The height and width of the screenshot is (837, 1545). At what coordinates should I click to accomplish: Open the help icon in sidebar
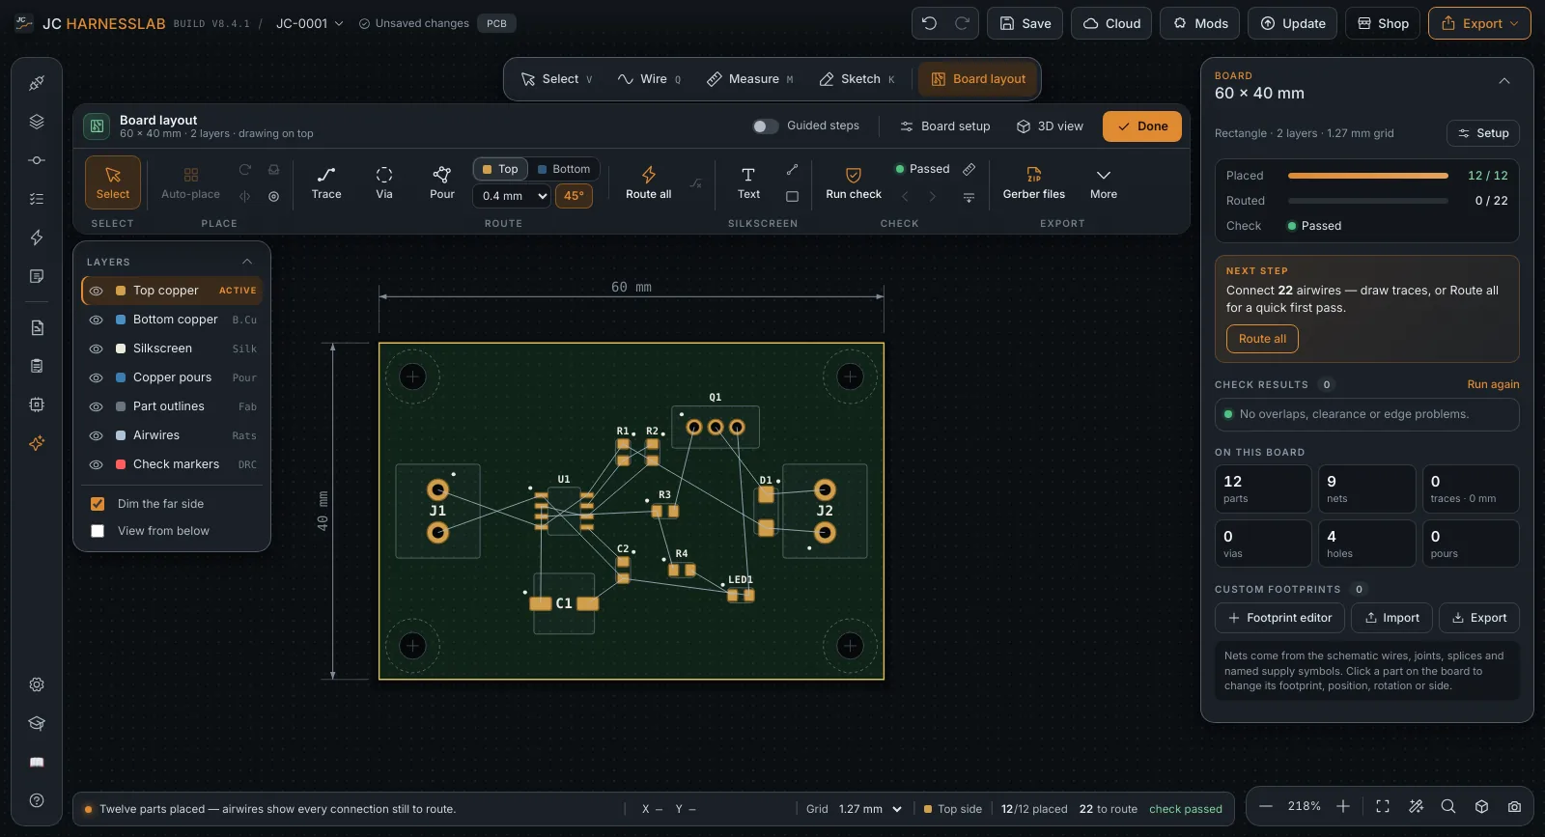37,800
